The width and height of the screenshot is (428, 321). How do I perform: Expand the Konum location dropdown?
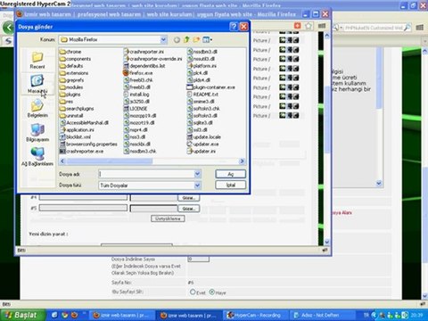163,39
